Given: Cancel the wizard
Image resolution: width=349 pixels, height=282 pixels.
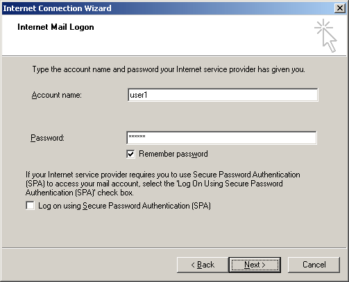Looking at the screenshot, I should tap(314, 265).
